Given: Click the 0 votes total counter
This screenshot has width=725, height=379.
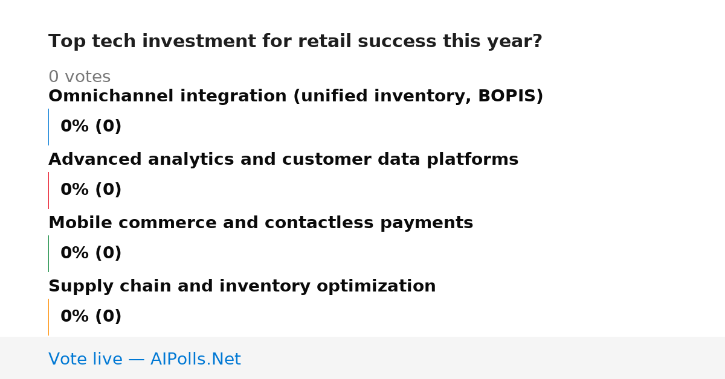Looking at the screenshot, I should 79,77.
